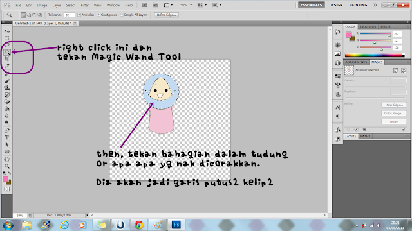The image size is (412, 231).
Task: Click Launch Mini Bridge icon
Action: click(155, 5)
